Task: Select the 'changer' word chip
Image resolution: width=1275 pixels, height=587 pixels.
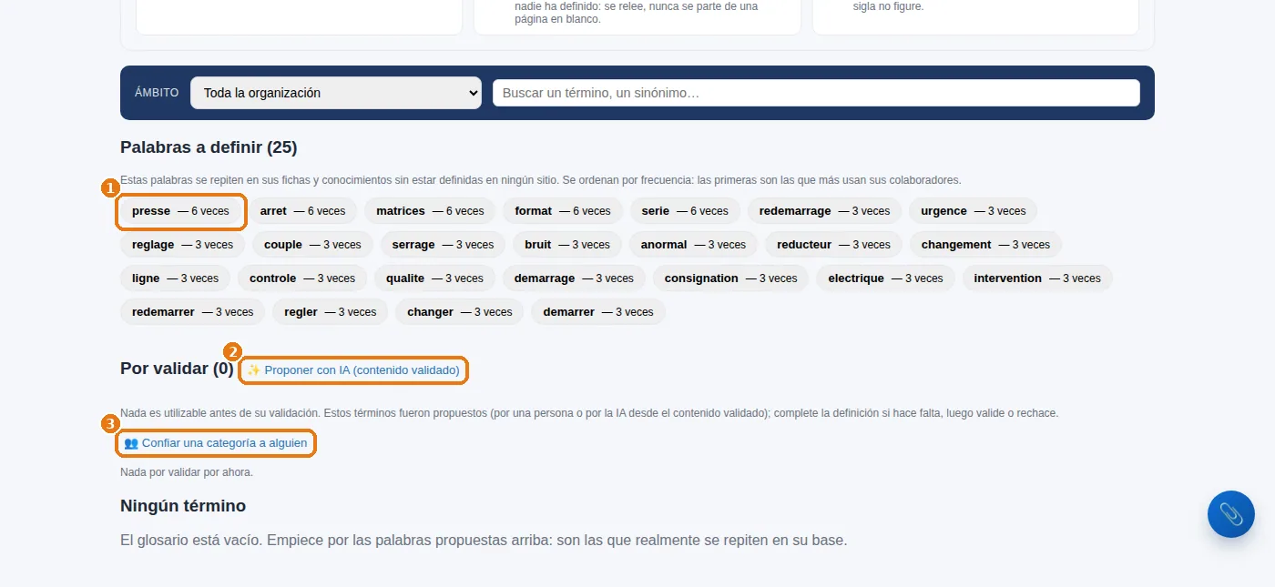Action: [460, 312]
